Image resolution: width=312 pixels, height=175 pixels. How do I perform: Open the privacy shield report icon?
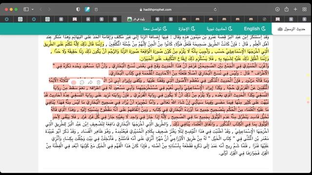click(78, 9)
